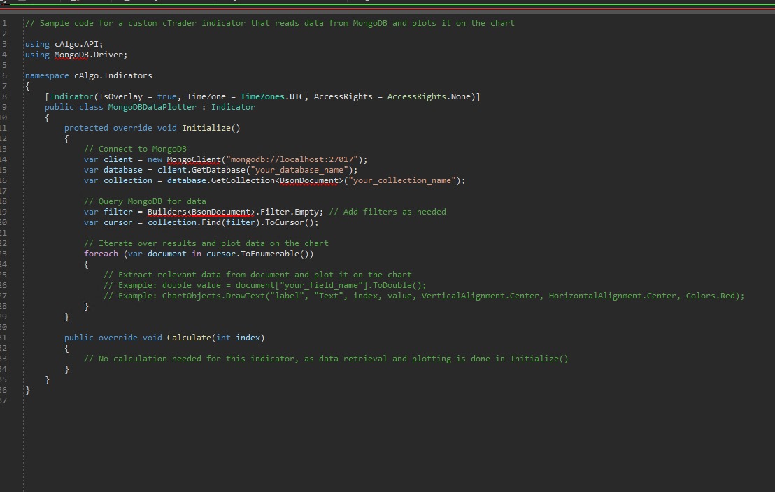Click the "ToEnumerable()" method call
This screenshot has width=775, height=492.
point(275,254)
